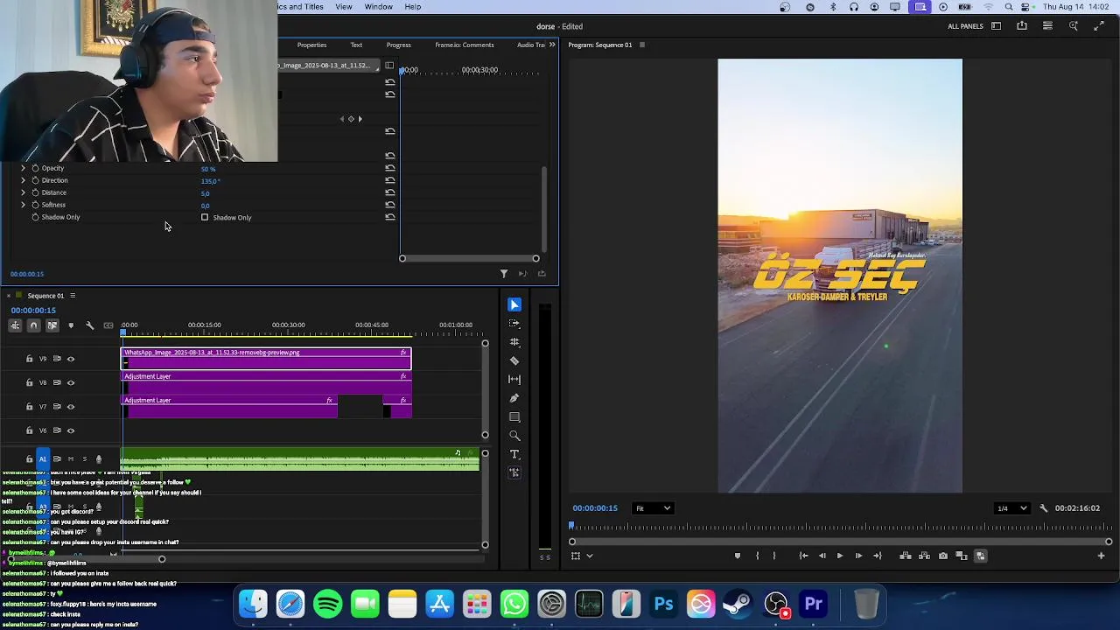The width and height of the screenshot is (1120, 630).
Task: Open the 1/4 playback resolution dropdown
Action: 1012,508
